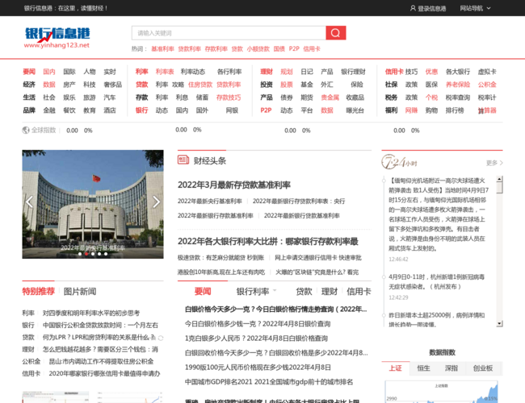Click hot word 小额贷款
Viewport: 525px width, 403px height.
258,49
